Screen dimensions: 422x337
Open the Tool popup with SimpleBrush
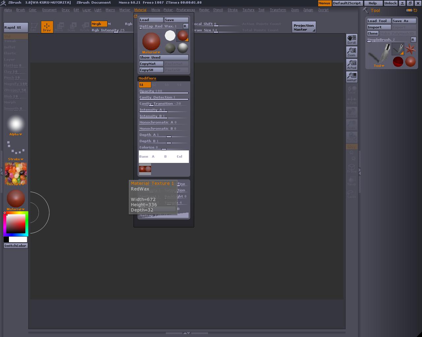[x=379, y=55]
